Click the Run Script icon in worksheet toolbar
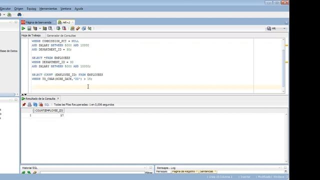The image size is (320, 180). pos(29,28)
